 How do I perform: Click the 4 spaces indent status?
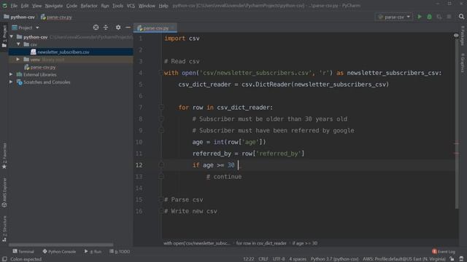pyautogui.click(x=298, y=259)
